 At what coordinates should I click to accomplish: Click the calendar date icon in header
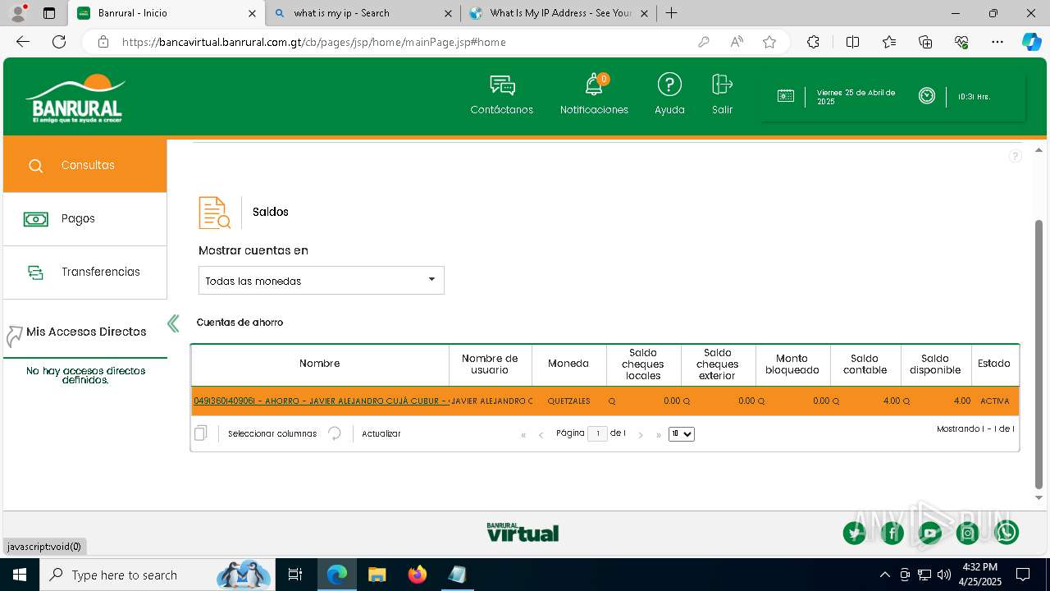click(x=786, y=96)
